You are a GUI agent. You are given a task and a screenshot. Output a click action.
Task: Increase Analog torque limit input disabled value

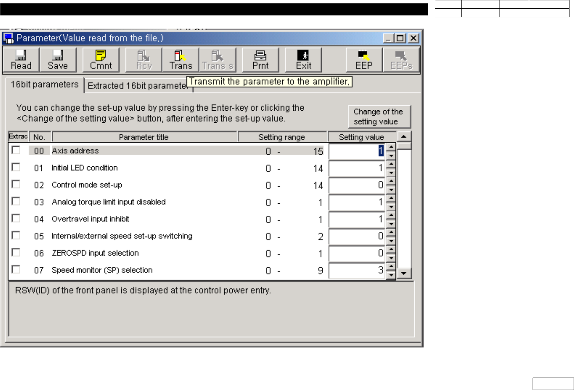[391, 198]
